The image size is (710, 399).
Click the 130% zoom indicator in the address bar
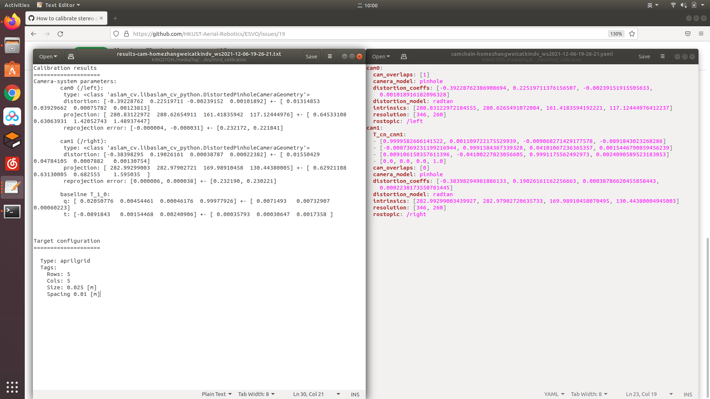(616, 34)
